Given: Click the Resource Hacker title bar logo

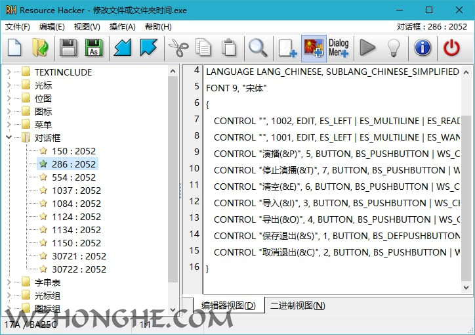Looking at the screenshot, I should [x=11, y=10].
